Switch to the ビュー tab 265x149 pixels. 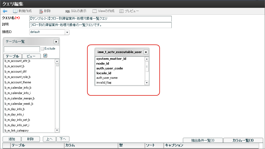(31, 56)
